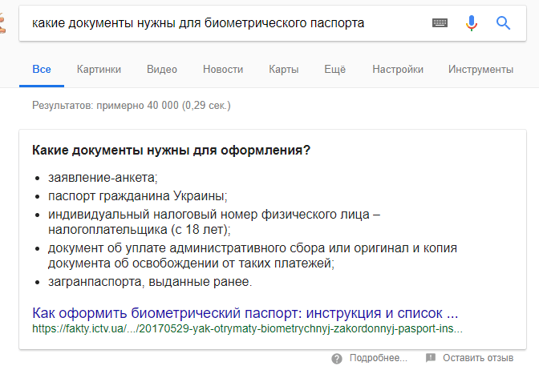Image resolution: width=539 pixels, height=374 pixels.
Task: Click the feedback icon beside Оставить отзыв
Action: [x=431, y=358]
